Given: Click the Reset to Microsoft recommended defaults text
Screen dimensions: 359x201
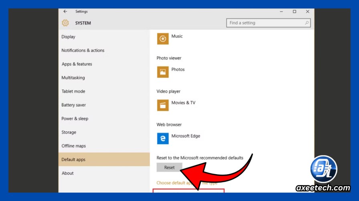Looking at the screenshot, I should point(200,158).
